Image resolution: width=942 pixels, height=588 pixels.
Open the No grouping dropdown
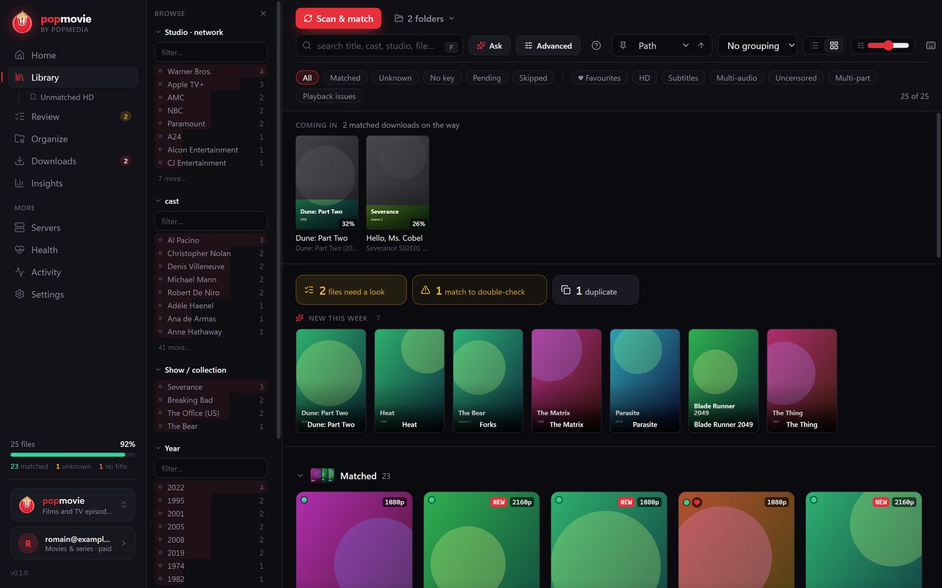click(758, 46)
